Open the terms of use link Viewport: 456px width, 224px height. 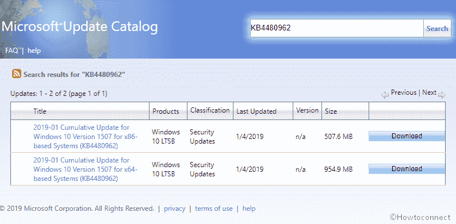(x=214, y=208)
